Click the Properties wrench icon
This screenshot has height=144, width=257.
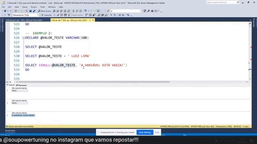(149, 11)
